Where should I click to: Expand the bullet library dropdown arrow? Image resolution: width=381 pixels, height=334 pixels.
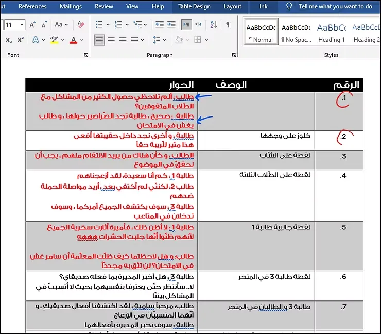click(108, 25)
